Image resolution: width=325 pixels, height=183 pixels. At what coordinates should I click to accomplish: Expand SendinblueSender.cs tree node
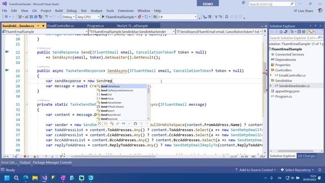pos(271,86)
